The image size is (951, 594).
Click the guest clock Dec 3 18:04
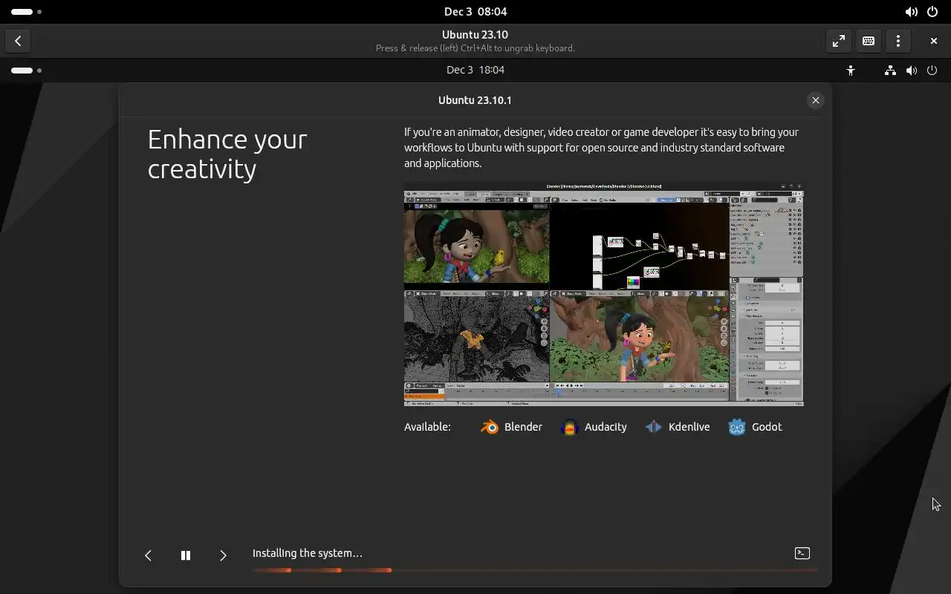coord(475,70)
